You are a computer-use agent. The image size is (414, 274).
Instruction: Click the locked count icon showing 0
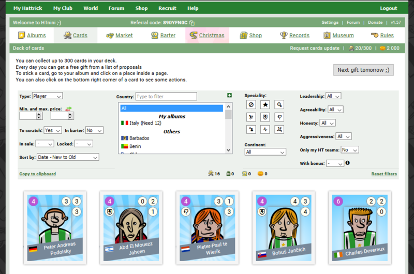click(228, 174)
